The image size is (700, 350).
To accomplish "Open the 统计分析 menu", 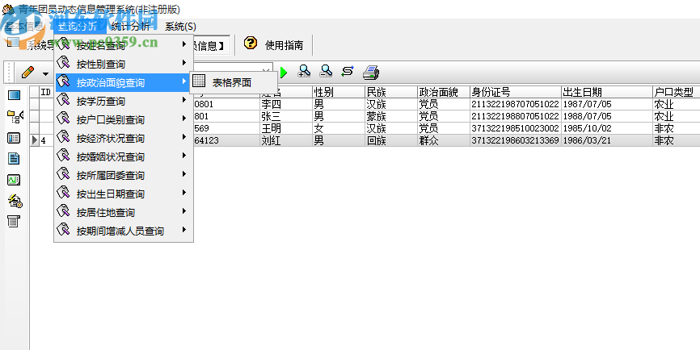I will click(130, 27).
